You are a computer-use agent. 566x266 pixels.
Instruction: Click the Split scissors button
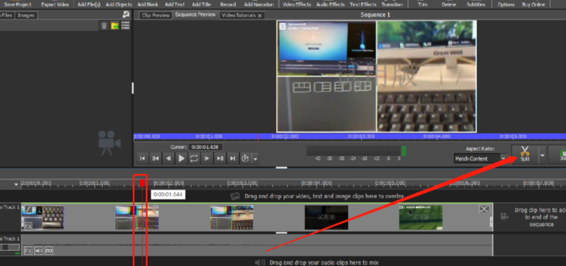point(525,154)
